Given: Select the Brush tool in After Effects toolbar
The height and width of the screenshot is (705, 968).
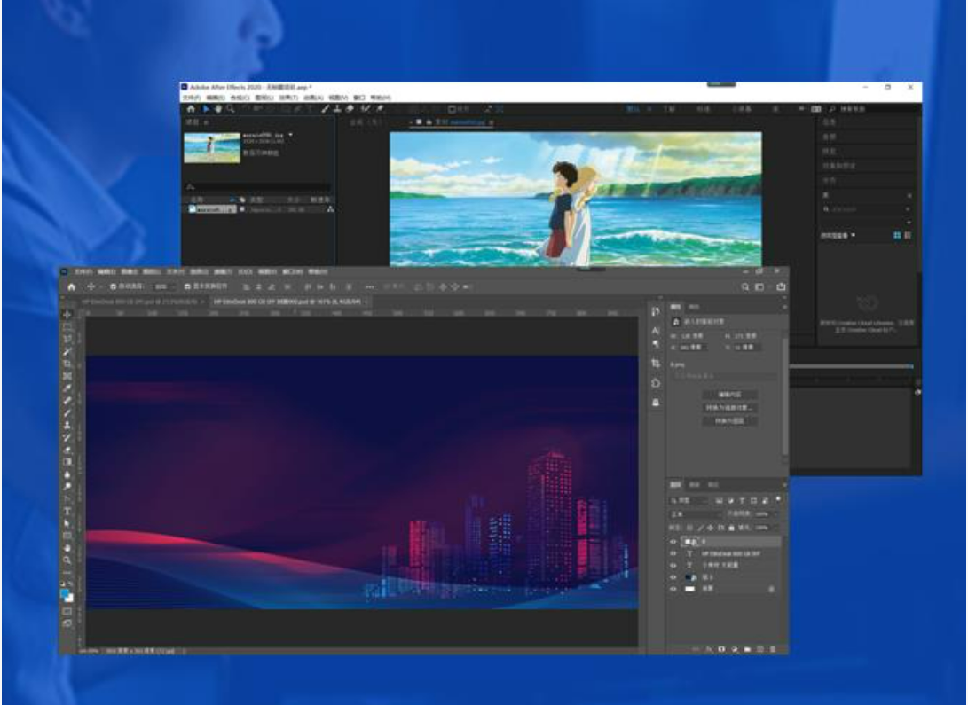Looking at the screenshot, I should (x=326, y=109).
